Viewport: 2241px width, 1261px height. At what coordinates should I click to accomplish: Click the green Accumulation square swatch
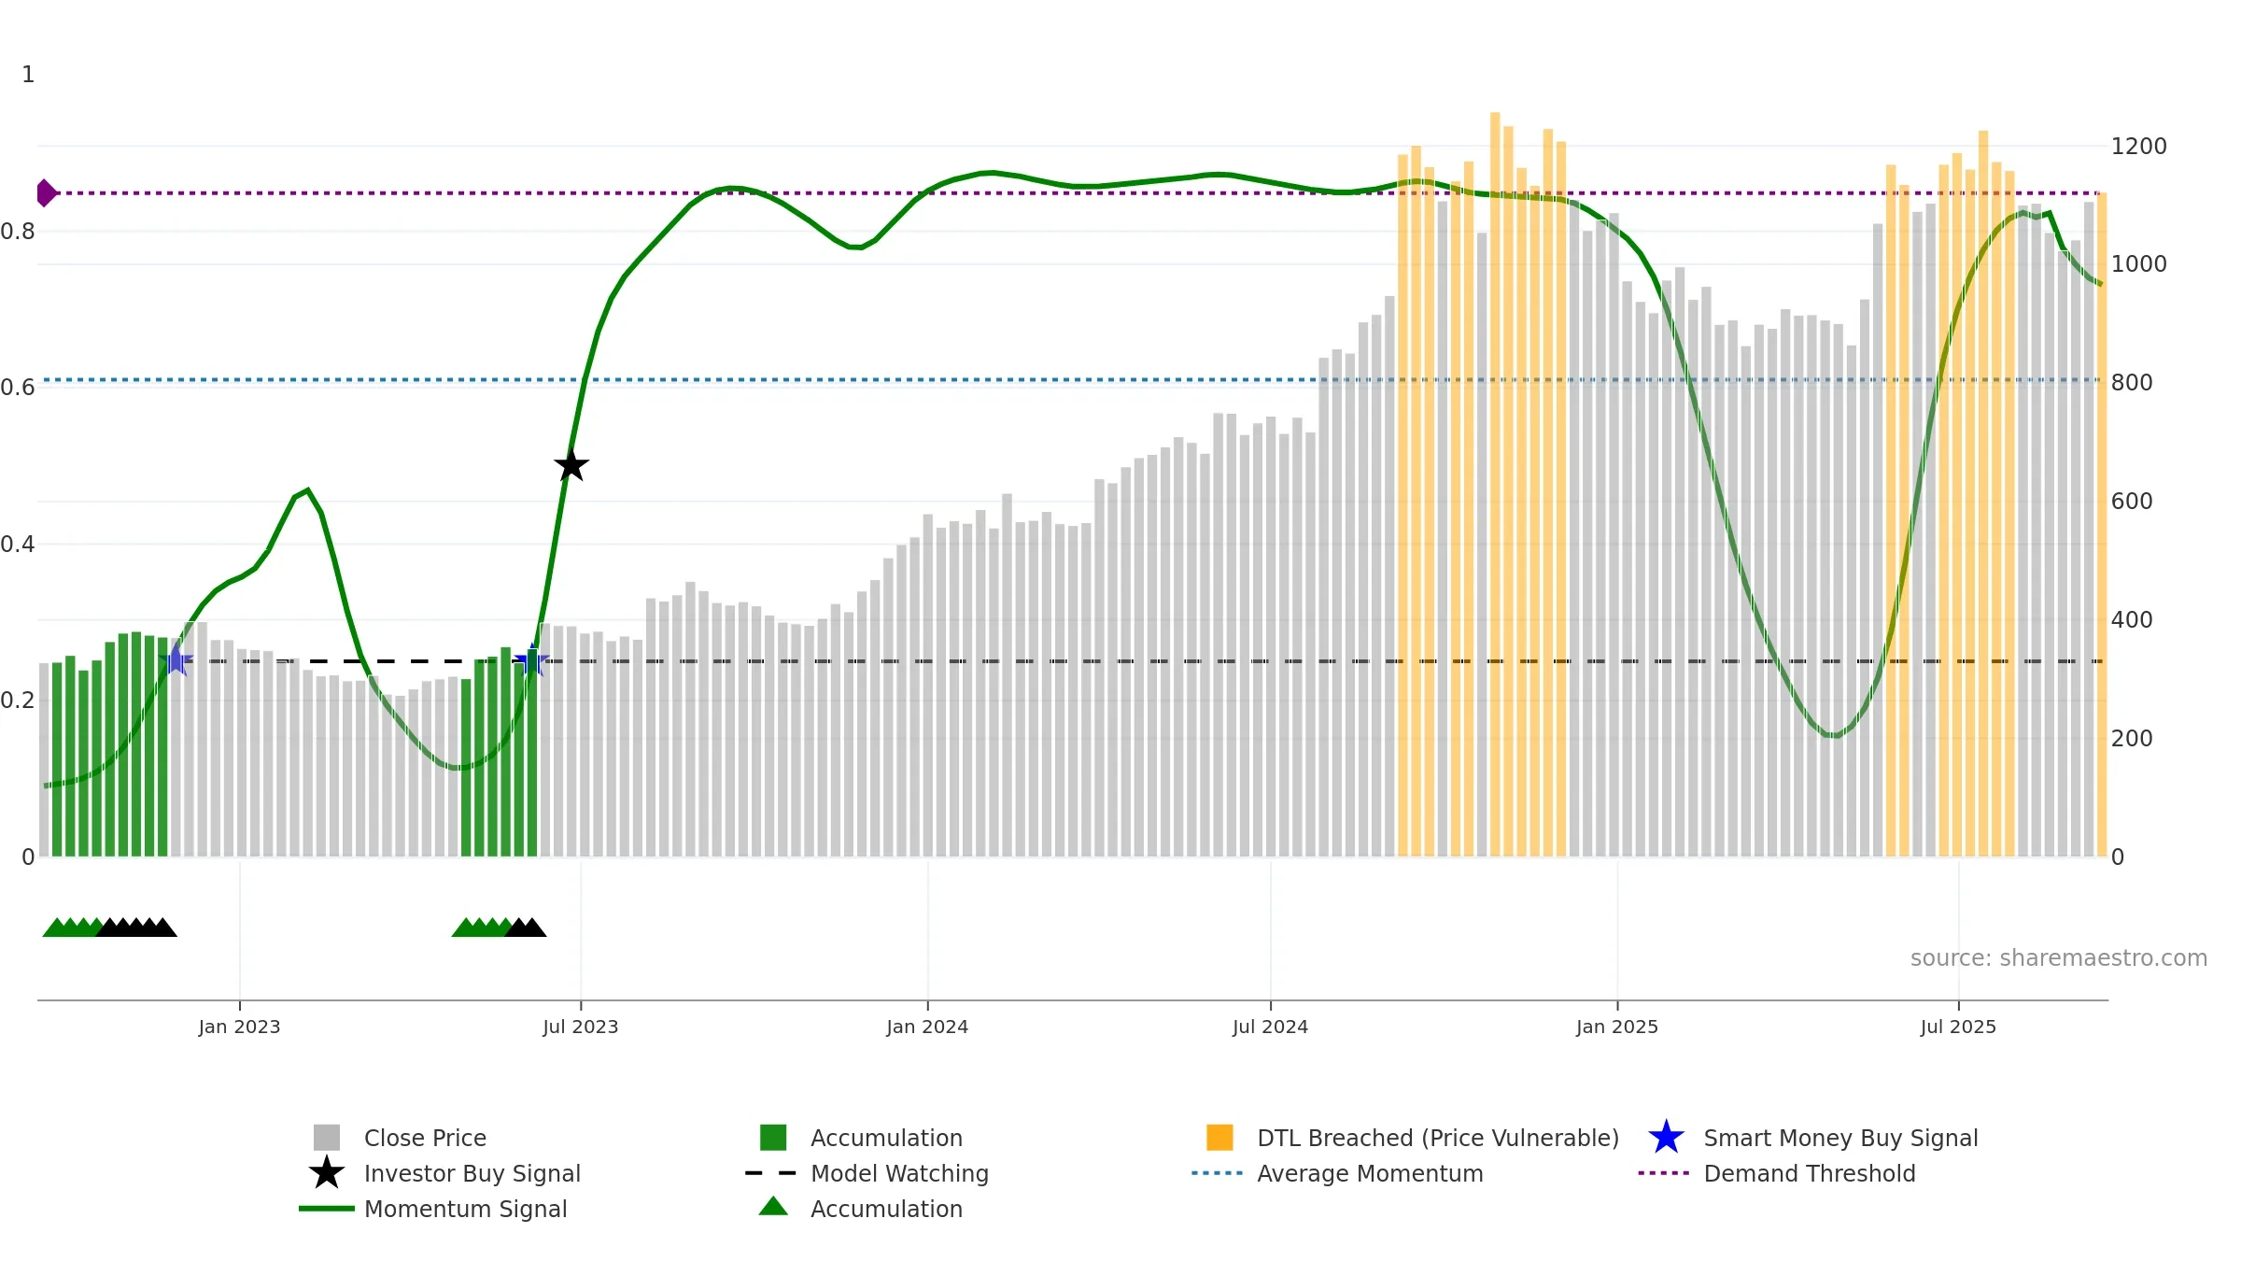point(773,1138)
